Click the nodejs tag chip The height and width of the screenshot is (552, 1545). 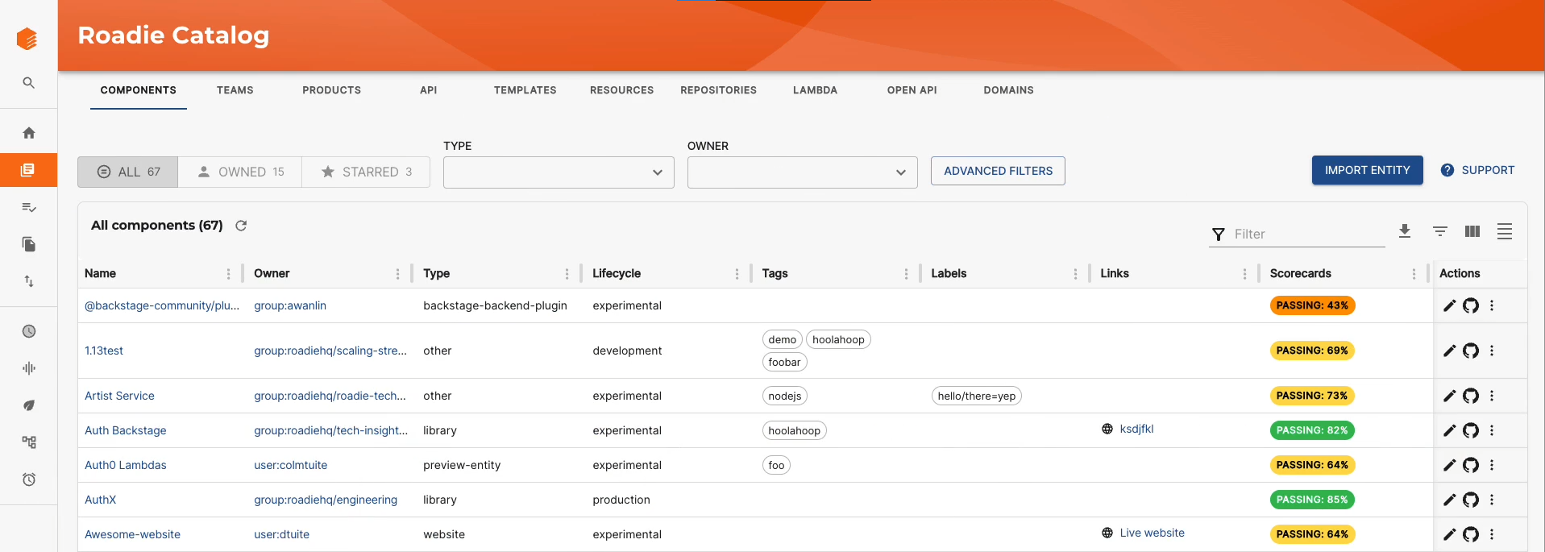point(784,396)
